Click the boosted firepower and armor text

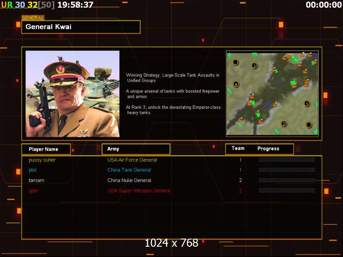[173, 94]
